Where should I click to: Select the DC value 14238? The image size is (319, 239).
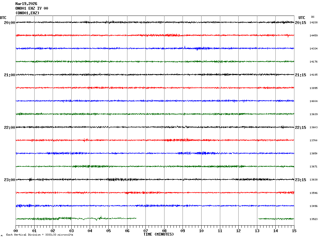point(313,23)
